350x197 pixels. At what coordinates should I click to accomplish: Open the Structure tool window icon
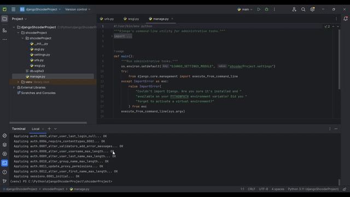point(4,31)
